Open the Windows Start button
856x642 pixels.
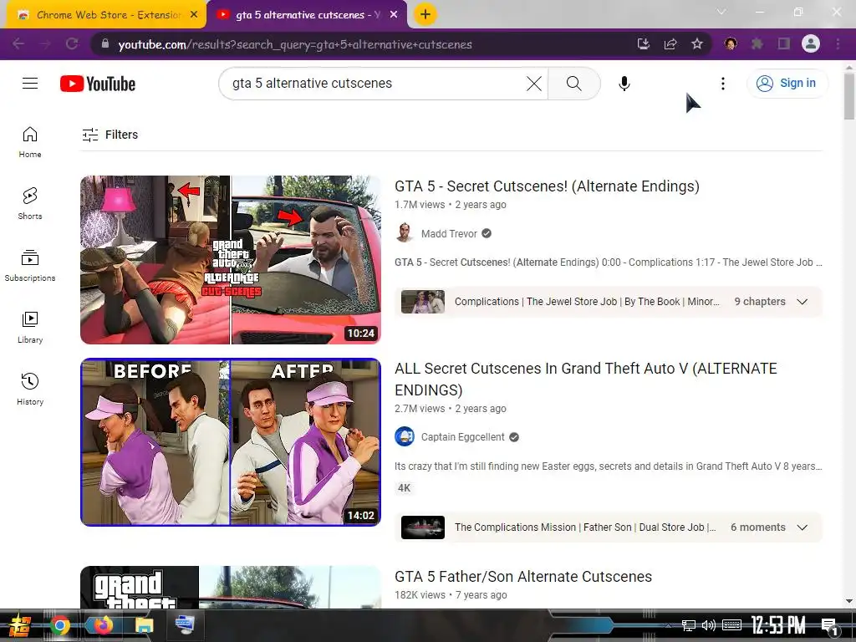(18, 625)
